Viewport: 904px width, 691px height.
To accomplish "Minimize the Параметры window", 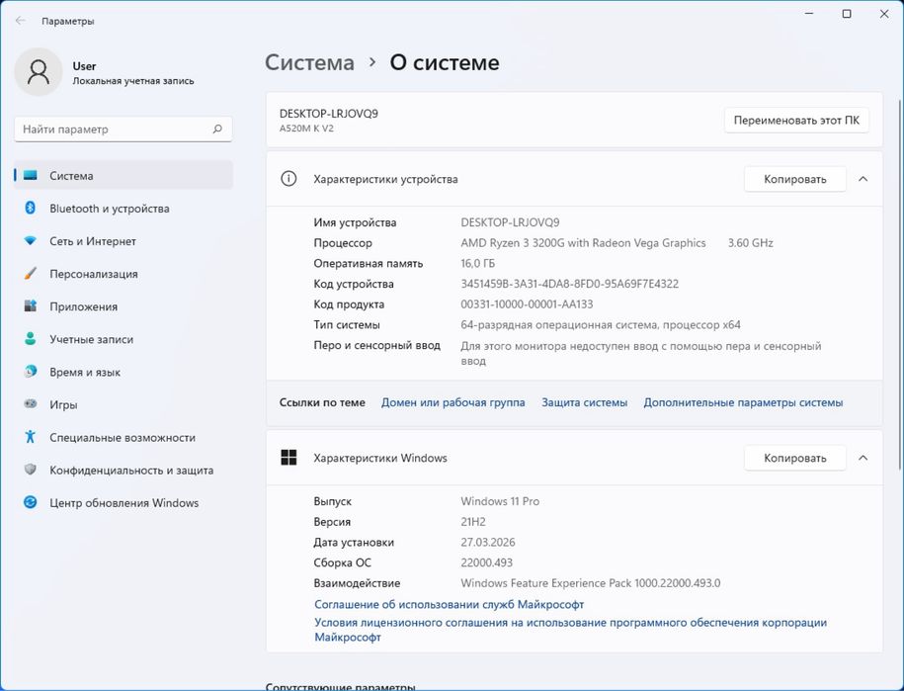I will point(809,14).
